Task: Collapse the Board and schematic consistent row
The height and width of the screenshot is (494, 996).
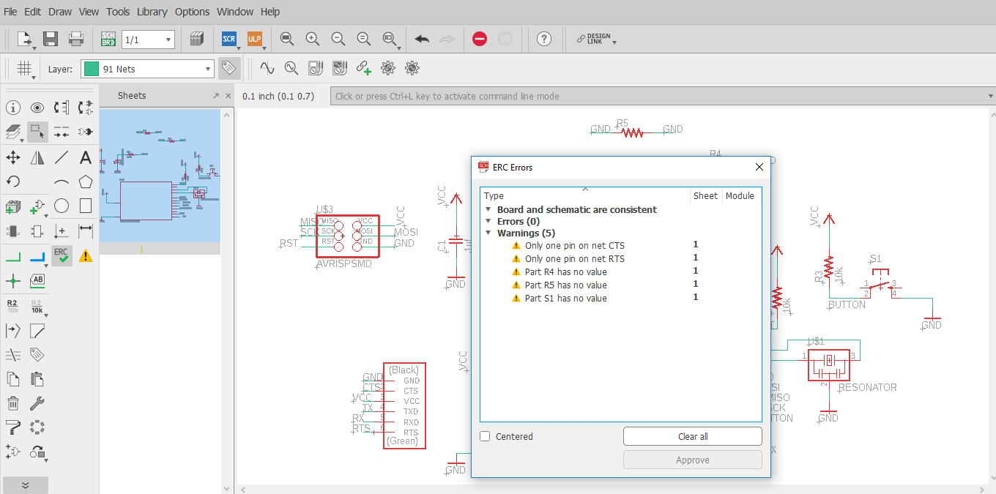Action: (488, 209)
